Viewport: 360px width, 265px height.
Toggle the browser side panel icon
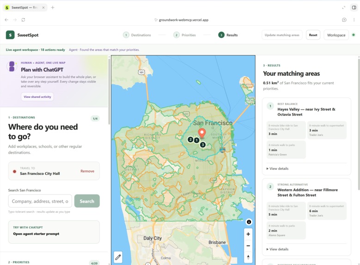click(x=354, y=7)
